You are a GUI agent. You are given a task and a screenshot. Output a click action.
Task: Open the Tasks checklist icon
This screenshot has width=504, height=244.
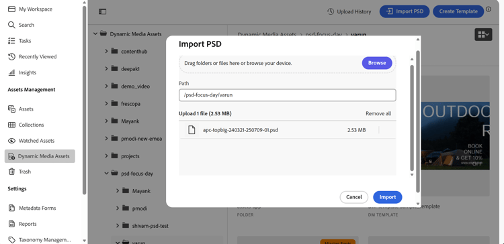[11, 41]
